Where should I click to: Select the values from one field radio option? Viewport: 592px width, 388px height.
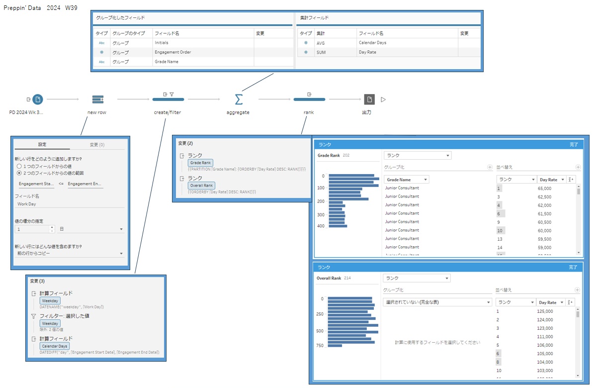point(19,166)
